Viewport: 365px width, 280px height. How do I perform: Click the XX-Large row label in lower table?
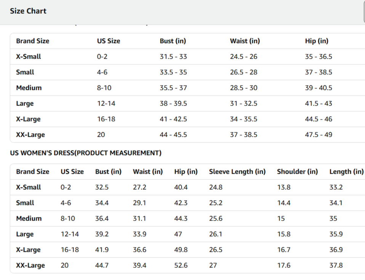click(30, 266)
